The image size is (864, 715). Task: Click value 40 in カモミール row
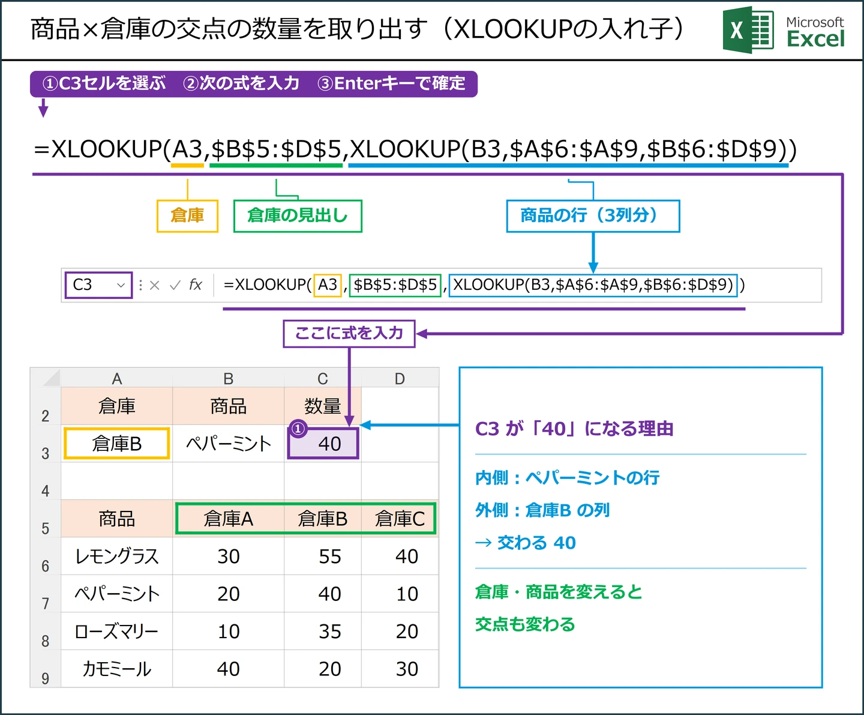pyautogui.click(x=228, y=669)
